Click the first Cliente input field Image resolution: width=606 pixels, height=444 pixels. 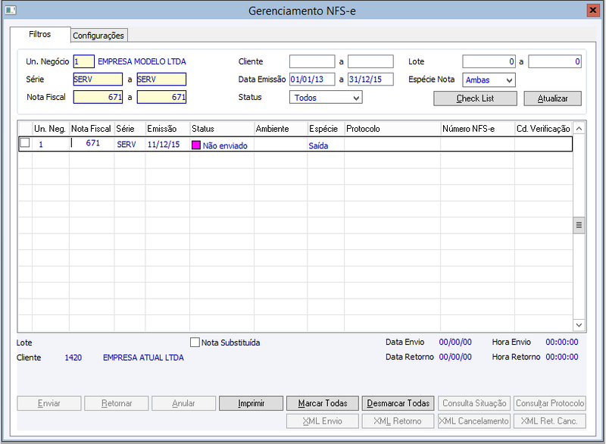(x=312, y=61)
